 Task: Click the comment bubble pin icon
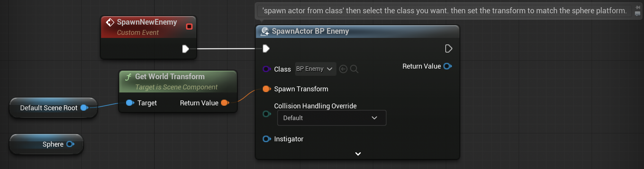coord(638,7)
